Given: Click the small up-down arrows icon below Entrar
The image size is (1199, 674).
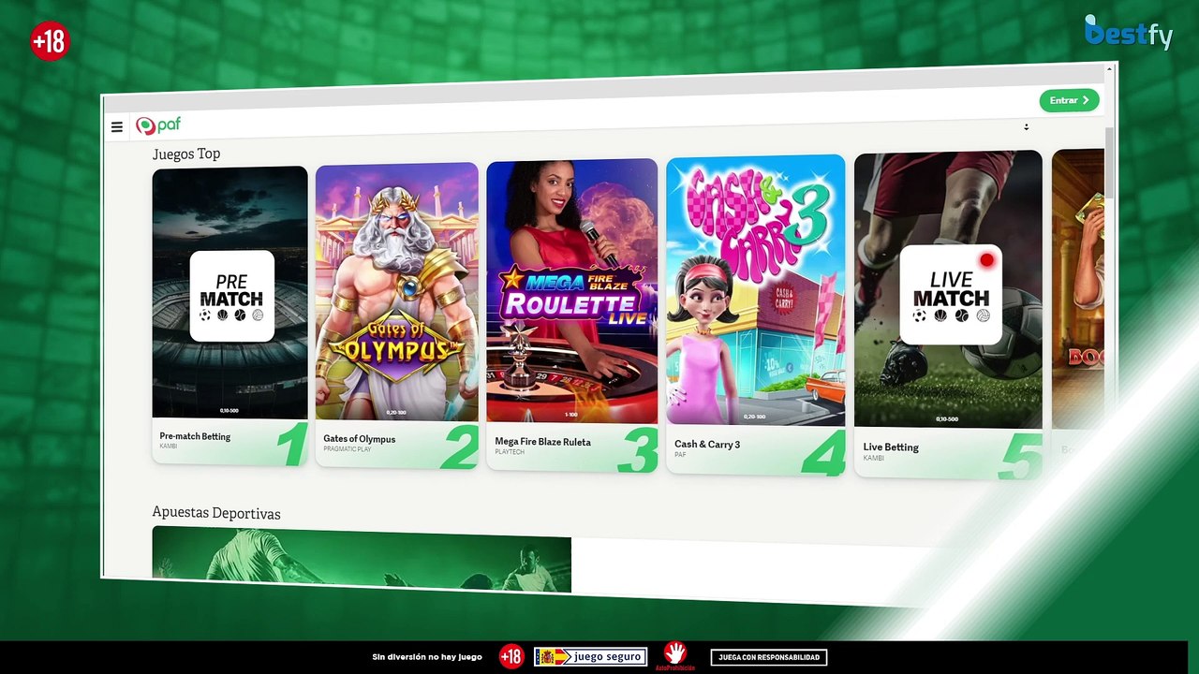Looking at the screenshot, I should coord(1026,126).
